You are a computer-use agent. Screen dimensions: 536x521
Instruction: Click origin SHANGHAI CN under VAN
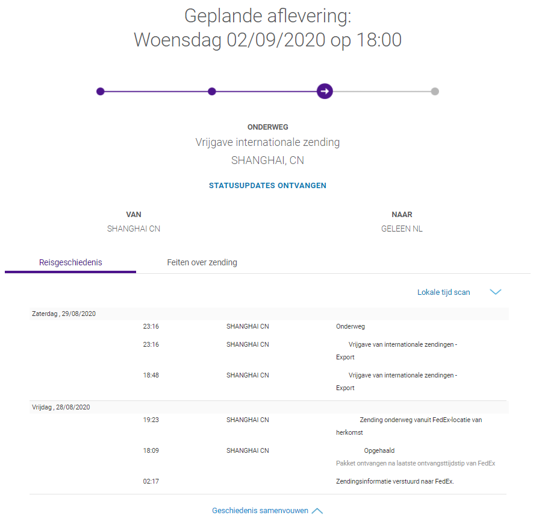pos(134,229)
